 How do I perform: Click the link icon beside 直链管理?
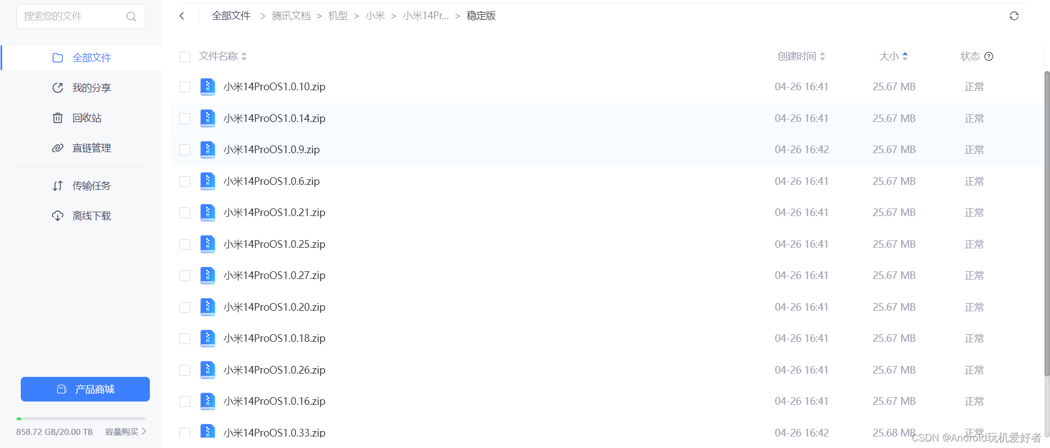coord(57,148)
